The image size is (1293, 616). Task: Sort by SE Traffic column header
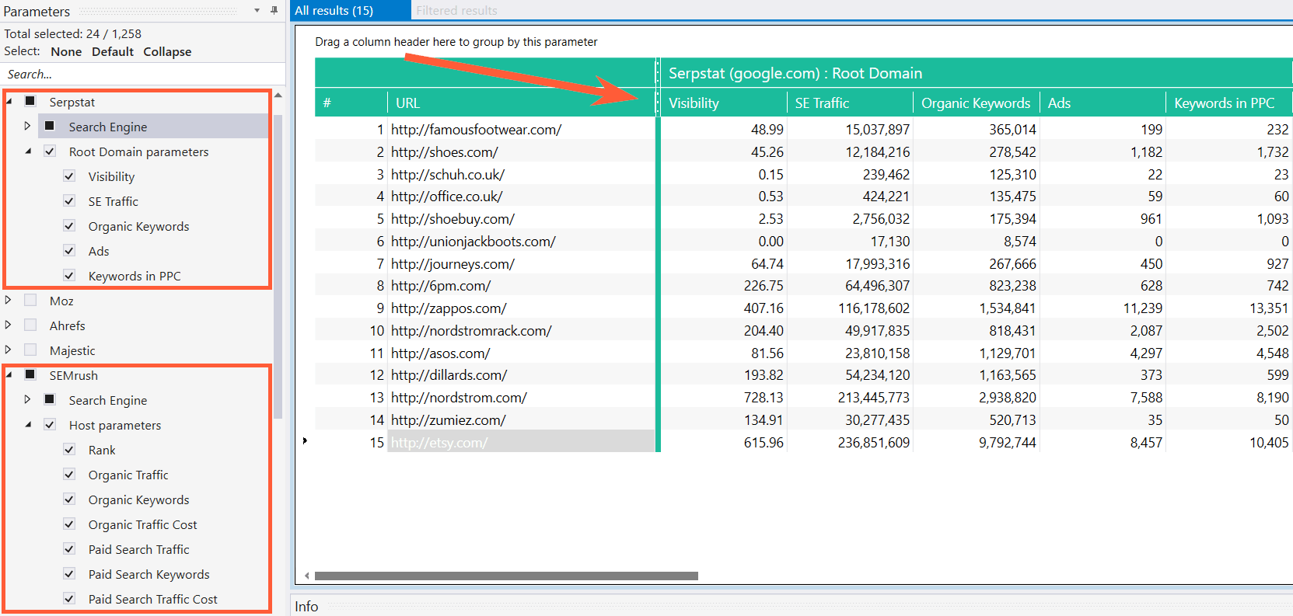pyautogui.click(x=850, y=103)
